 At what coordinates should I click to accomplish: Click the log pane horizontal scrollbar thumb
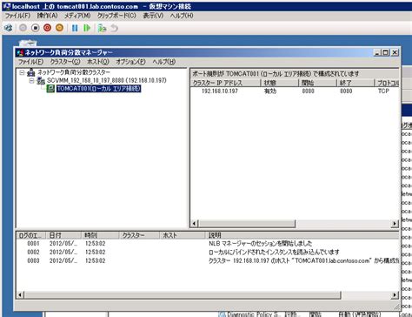pyautogui.click(x=183, y=295)
